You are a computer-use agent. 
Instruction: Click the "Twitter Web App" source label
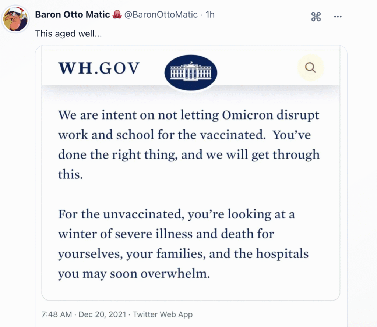163,314
